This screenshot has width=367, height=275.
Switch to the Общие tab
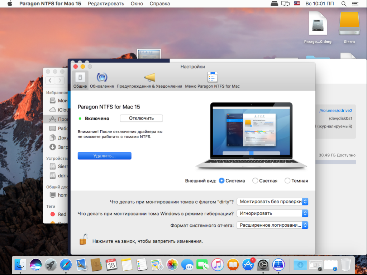coord(80,80)
